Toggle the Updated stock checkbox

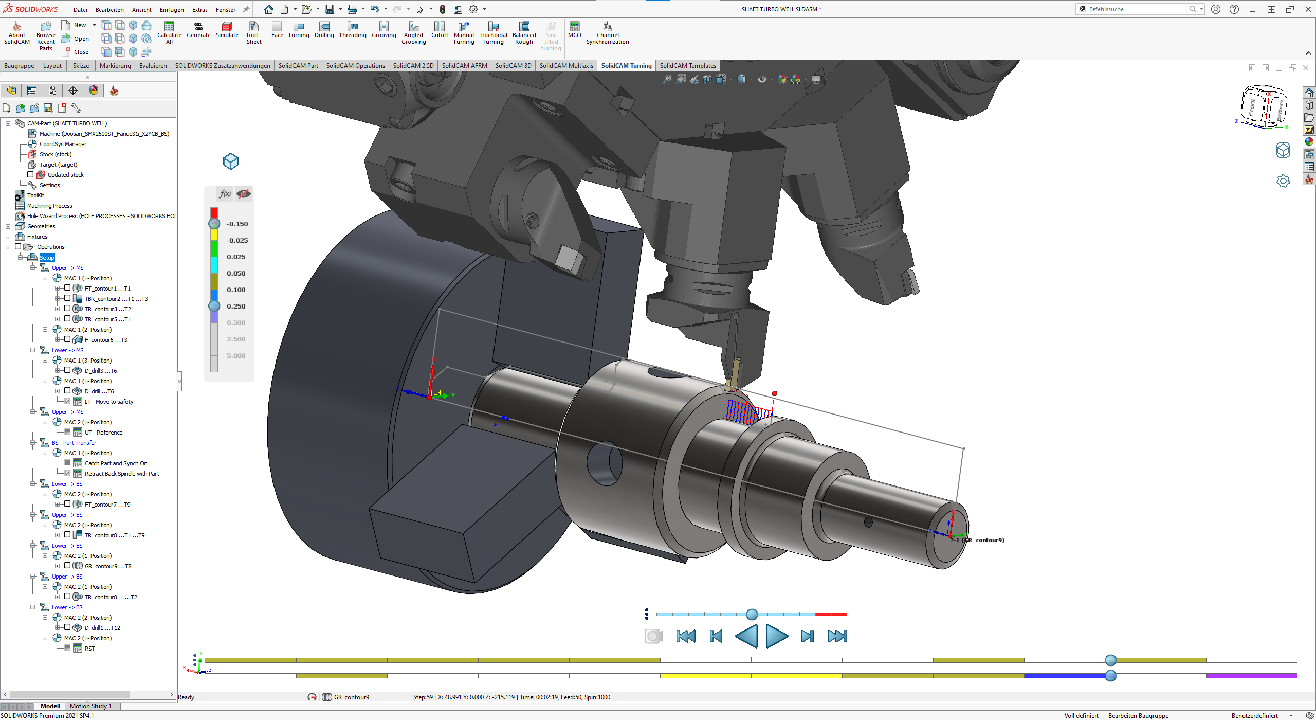click(30, 175)
